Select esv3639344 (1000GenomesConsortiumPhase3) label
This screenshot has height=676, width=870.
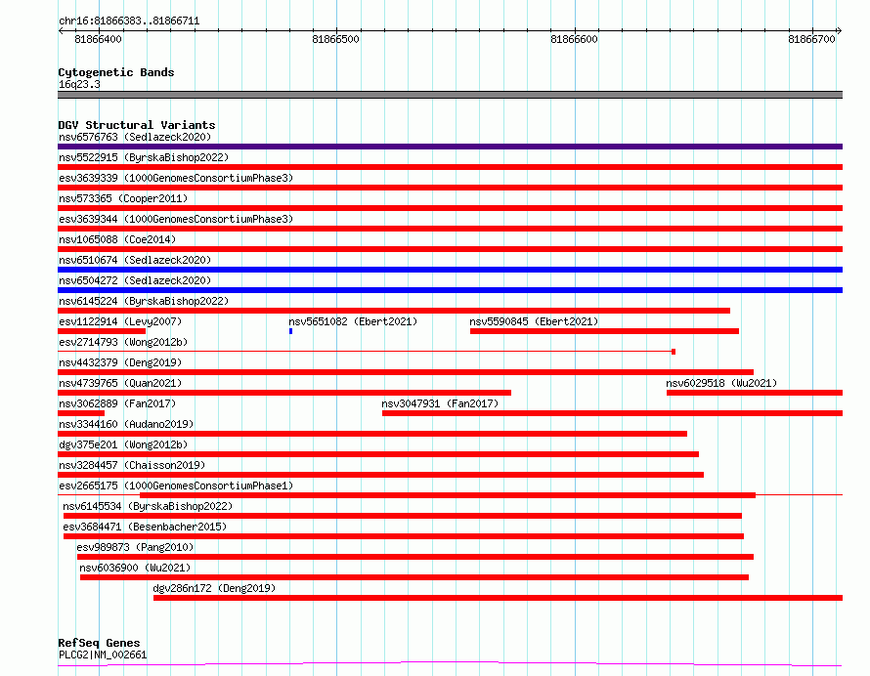click(x=176, y=219)
